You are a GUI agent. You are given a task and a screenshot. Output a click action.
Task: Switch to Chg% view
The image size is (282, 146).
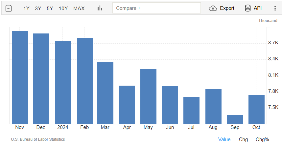[x=262, y=139]
